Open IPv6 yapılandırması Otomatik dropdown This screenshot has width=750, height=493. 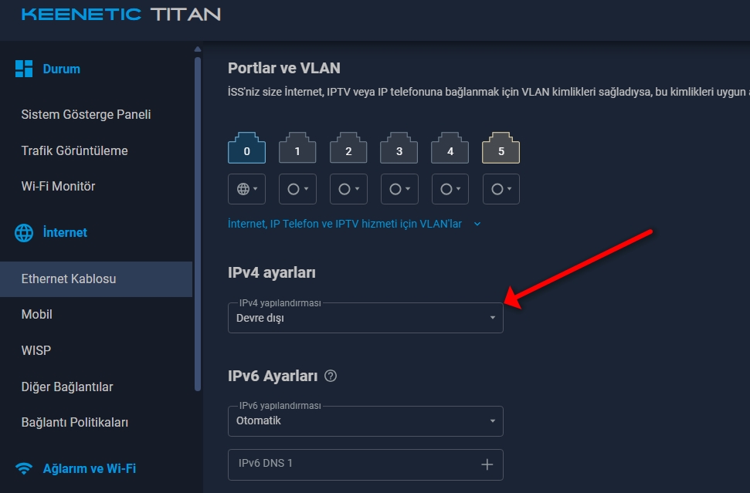click(x=365, y=421)
